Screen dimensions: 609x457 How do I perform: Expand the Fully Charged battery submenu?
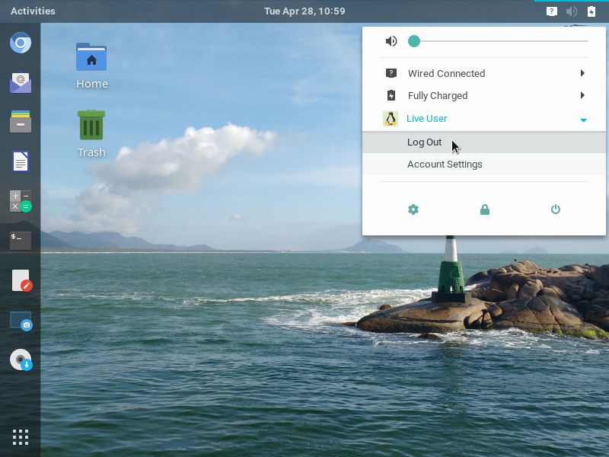click(582, 95)
